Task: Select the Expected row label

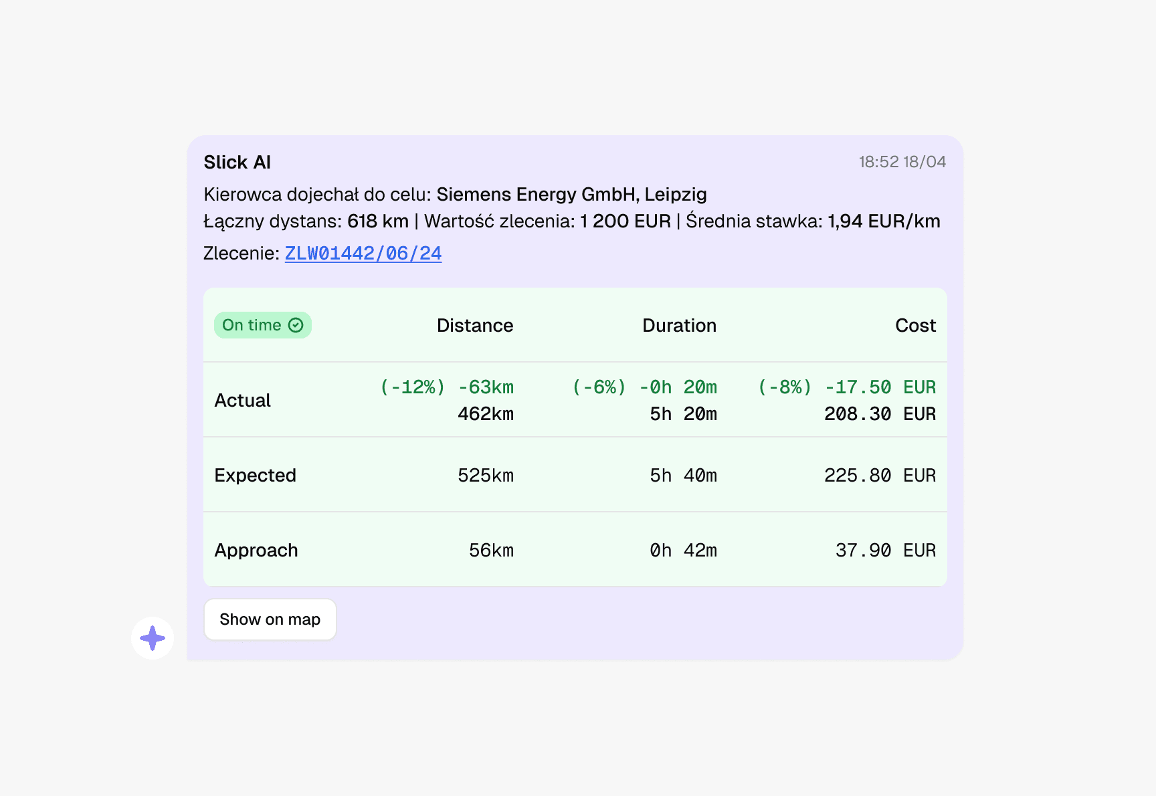Action: pyautogui.click(x=255, y=476)
